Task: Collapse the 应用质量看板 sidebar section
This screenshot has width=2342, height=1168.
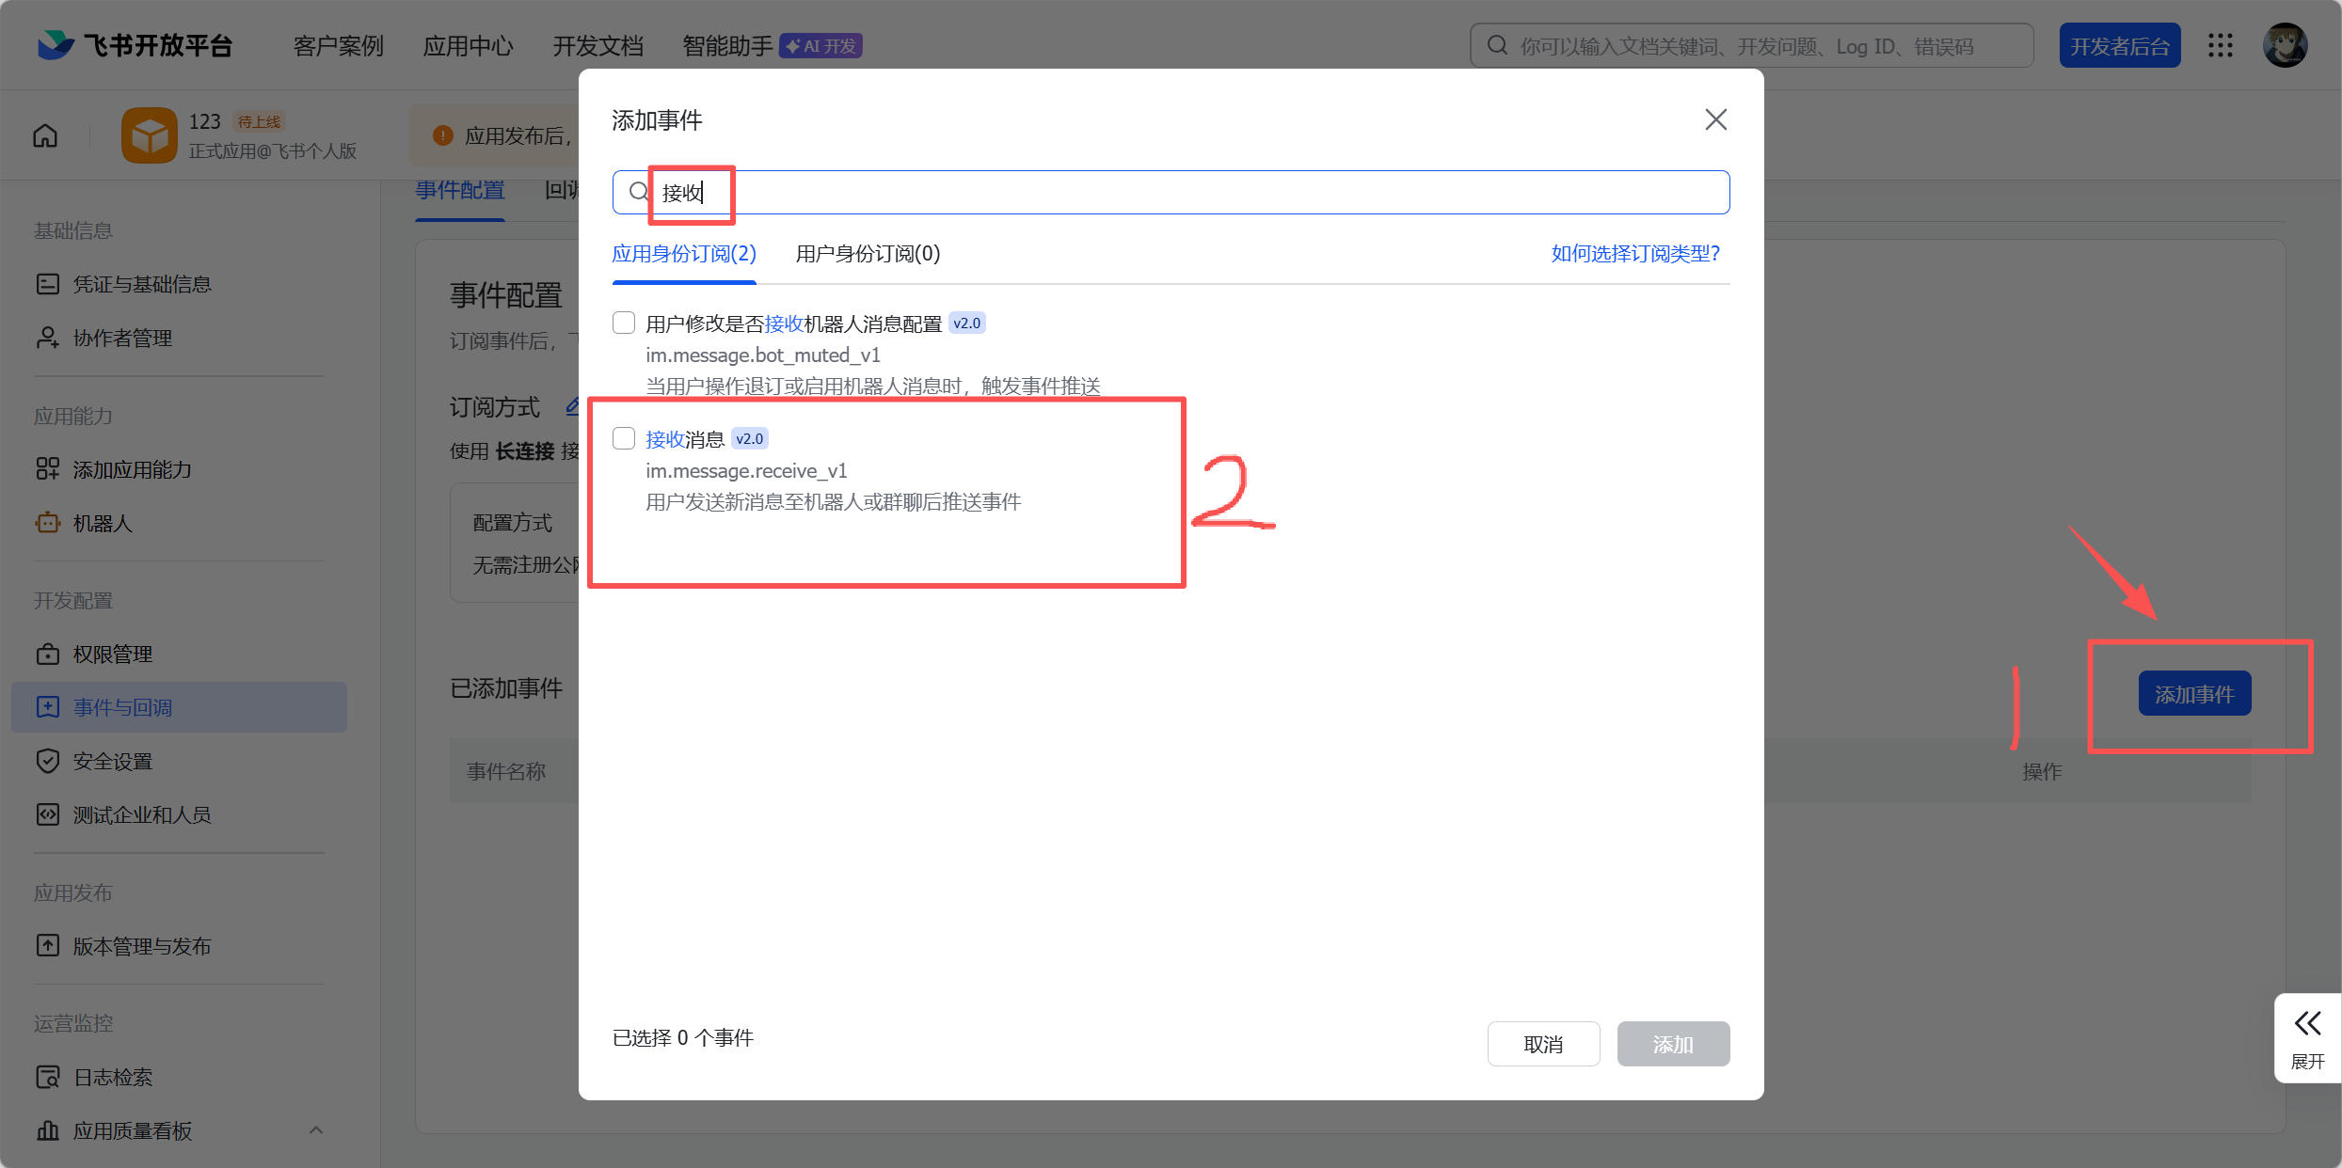Action: [x=316, y=1130]
